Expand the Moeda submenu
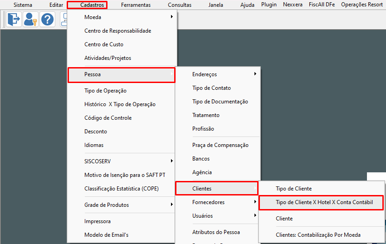386x244 pixels. point(122,17)
